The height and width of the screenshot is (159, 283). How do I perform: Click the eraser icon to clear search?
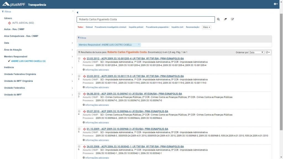(x=225, y=19)
